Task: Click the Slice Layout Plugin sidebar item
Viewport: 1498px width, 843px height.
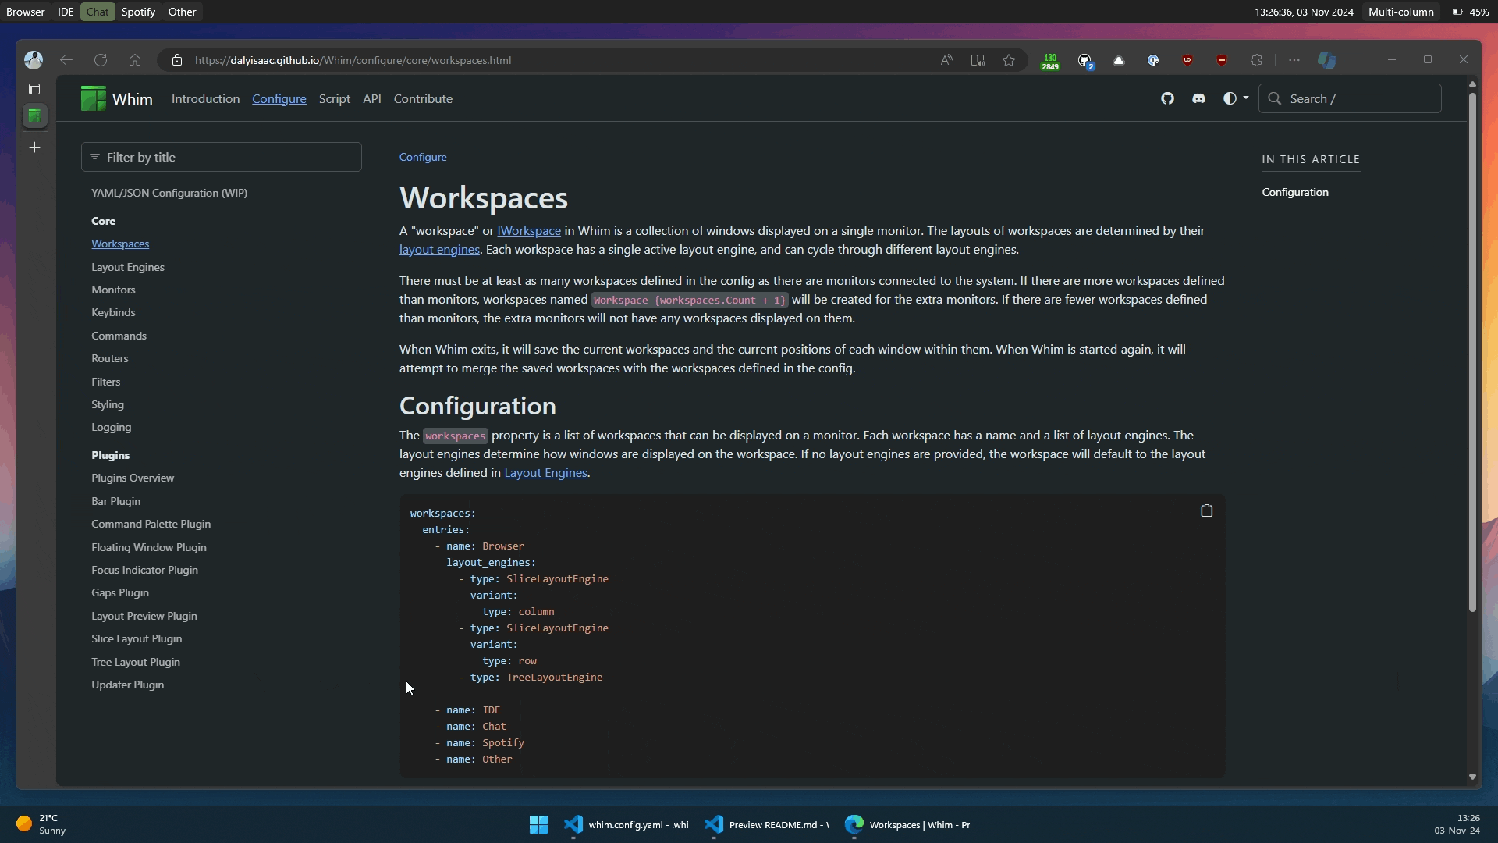Action: tap(137, 638)
